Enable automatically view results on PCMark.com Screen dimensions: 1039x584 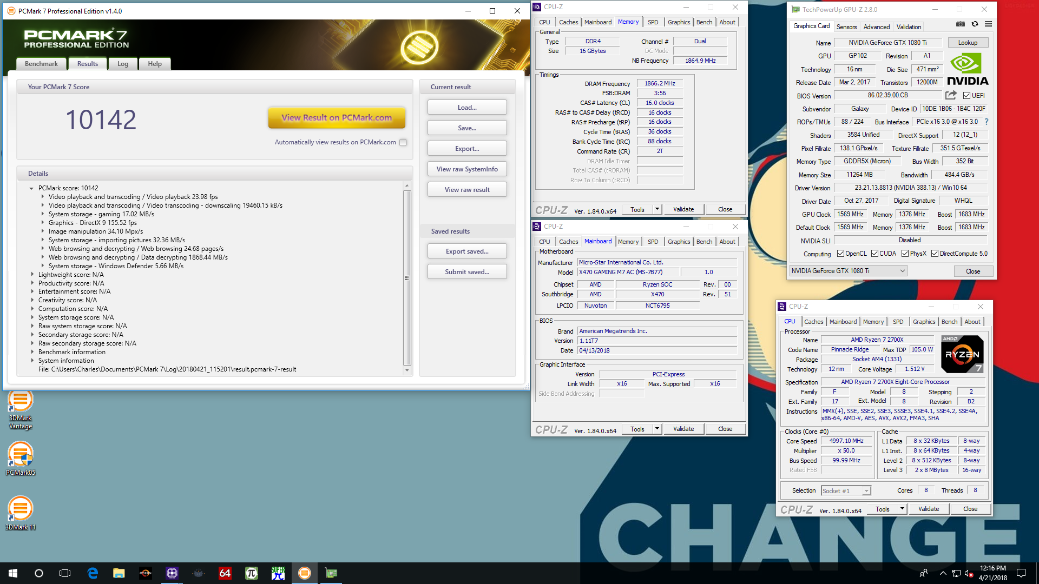click(x=403, y=143)
